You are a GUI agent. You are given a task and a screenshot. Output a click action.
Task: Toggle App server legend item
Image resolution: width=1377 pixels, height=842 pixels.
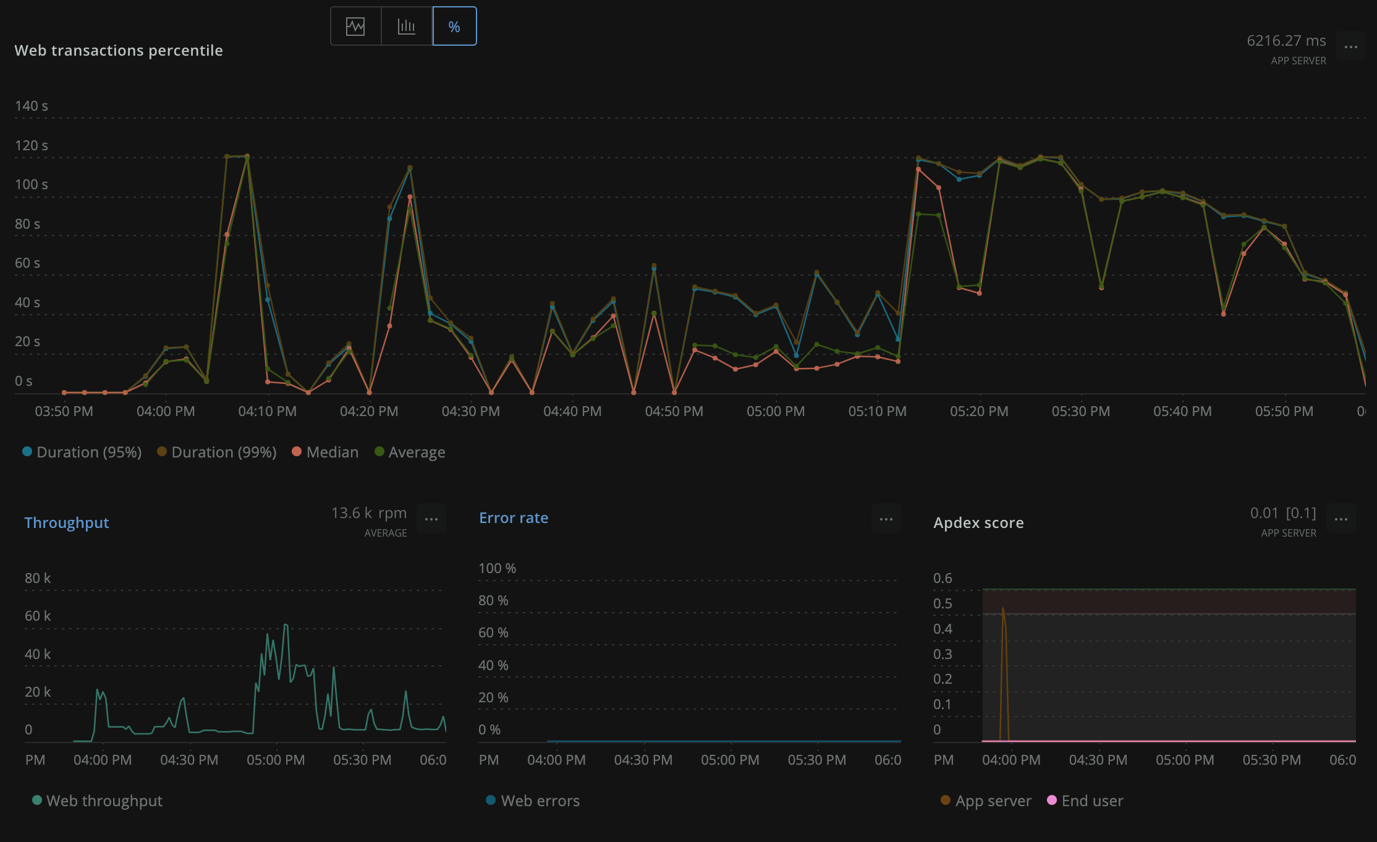(x=986, y=801)
